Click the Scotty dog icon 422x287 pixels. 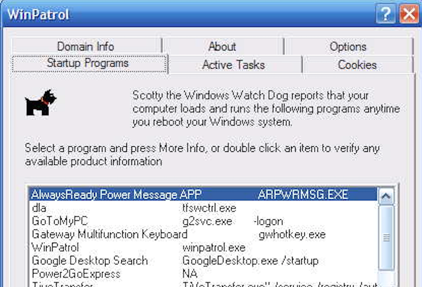(40, 103)
